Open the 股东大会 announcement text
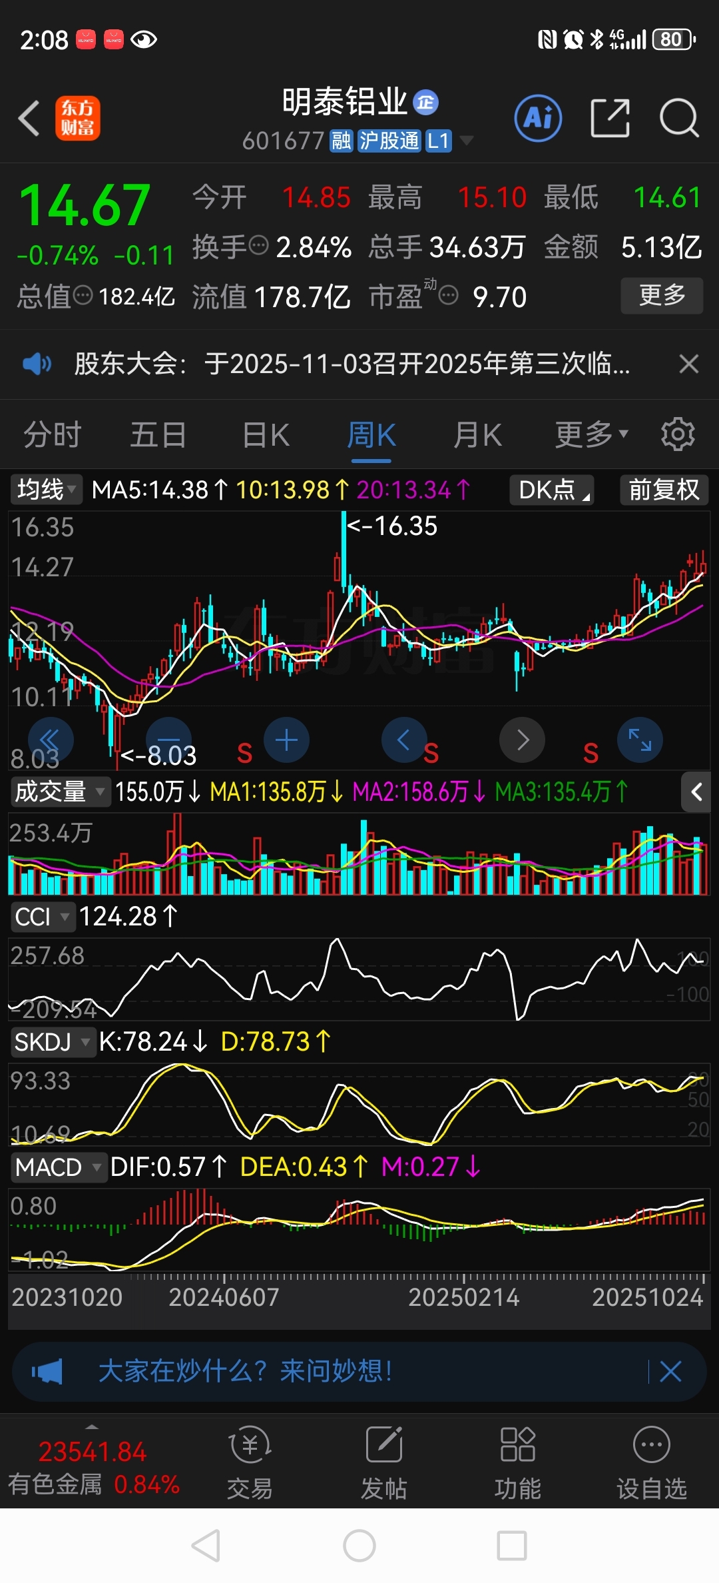Screen dimensions: 719x1583 point(352,364)
